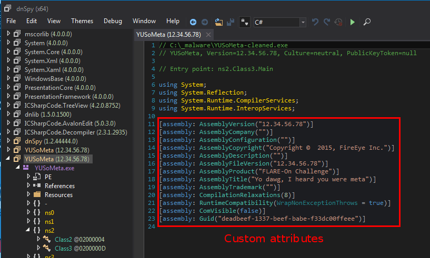Expand the Class3 node arrow

[x=38, y=248]
